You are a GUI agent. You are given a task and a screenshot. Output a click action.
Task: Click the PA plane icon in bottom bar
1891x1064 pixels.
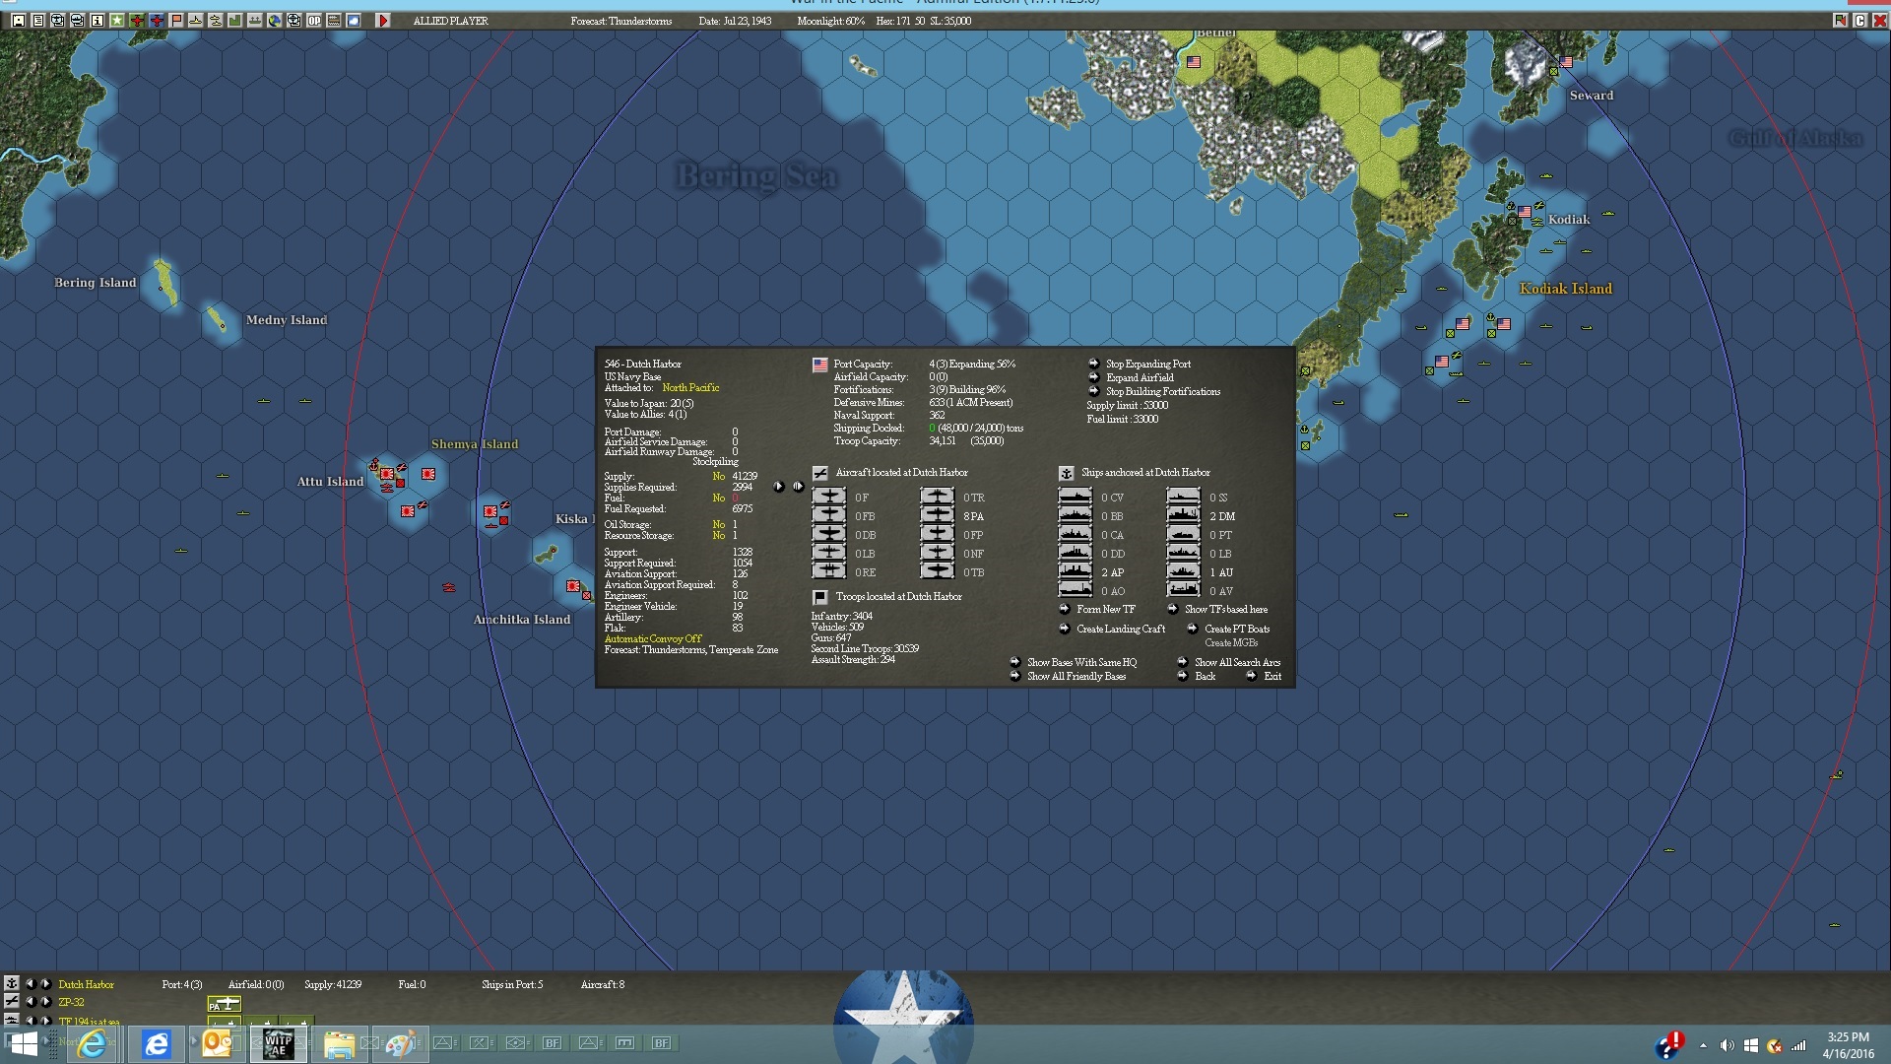(224, 1004)
